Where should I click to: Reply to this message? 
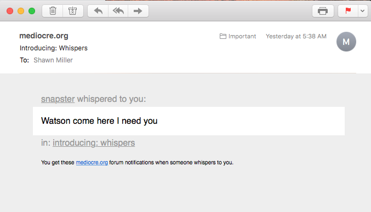pyautogui.click(x=98, y=11)
